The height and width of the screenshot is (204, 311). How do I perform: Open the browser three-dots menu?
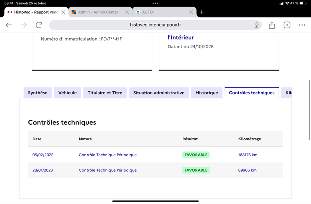[302, 25]
